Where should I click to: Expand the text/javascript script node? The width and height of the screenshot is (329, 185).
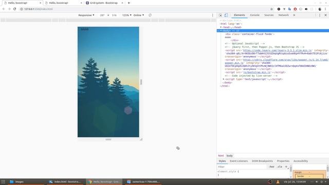(224, 79)
